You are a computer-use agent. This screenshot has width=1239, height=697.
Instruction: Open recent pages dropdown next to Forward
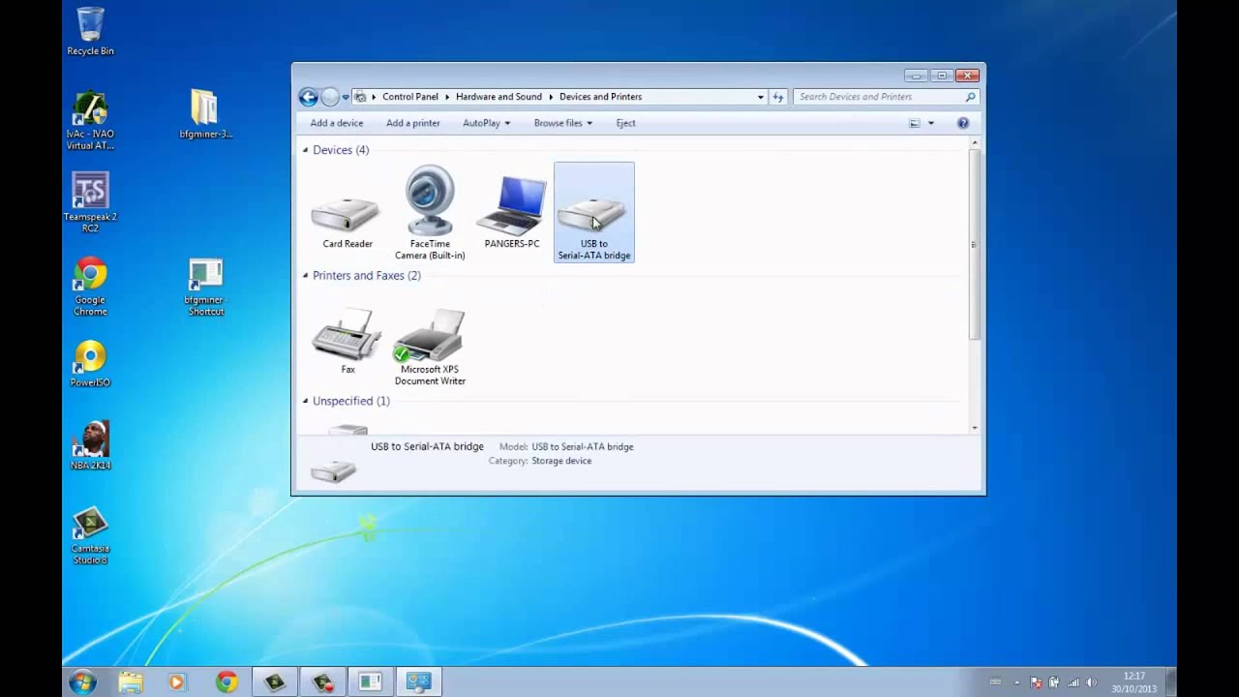click(x=346, y=97)
